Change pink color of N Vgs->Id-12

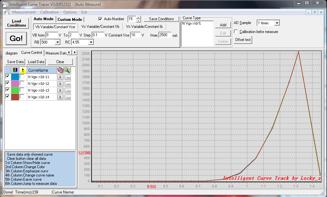pos(15,83)
